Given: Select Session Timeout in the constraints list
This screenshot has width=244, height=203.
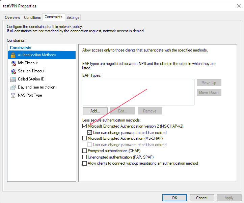Looking at the screenshot, I should pyautogui.click(x=31, y=71).
